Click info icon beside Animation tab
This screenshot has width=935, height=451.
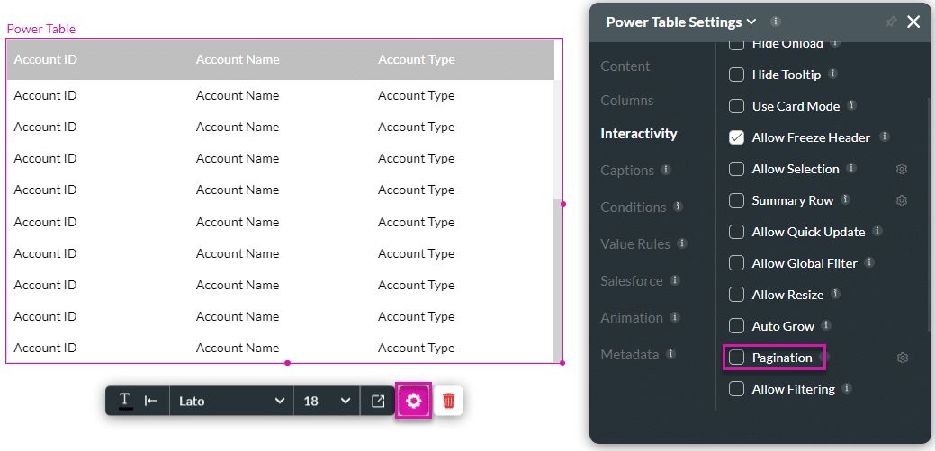(675, 316)
